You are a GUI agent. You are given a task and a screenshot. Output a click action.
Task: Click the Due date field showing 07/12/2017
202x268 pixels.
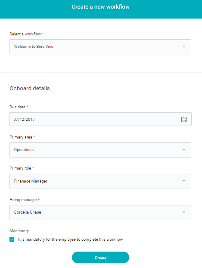(x=100, y=119)
